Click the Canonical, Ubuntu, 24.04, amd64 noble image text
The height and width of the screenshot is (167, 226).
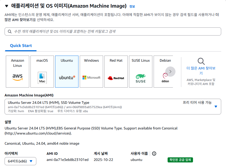[x=42, y=143]
